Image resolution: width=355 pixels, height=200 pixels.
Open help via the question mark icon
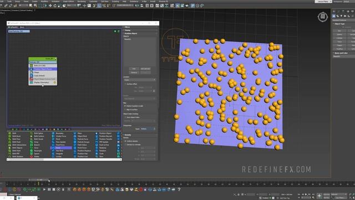pyautogui.click(x=179, y=189)
